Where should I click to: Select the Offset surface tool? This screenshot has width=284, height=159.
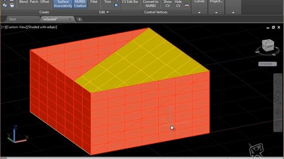point(44,2)
